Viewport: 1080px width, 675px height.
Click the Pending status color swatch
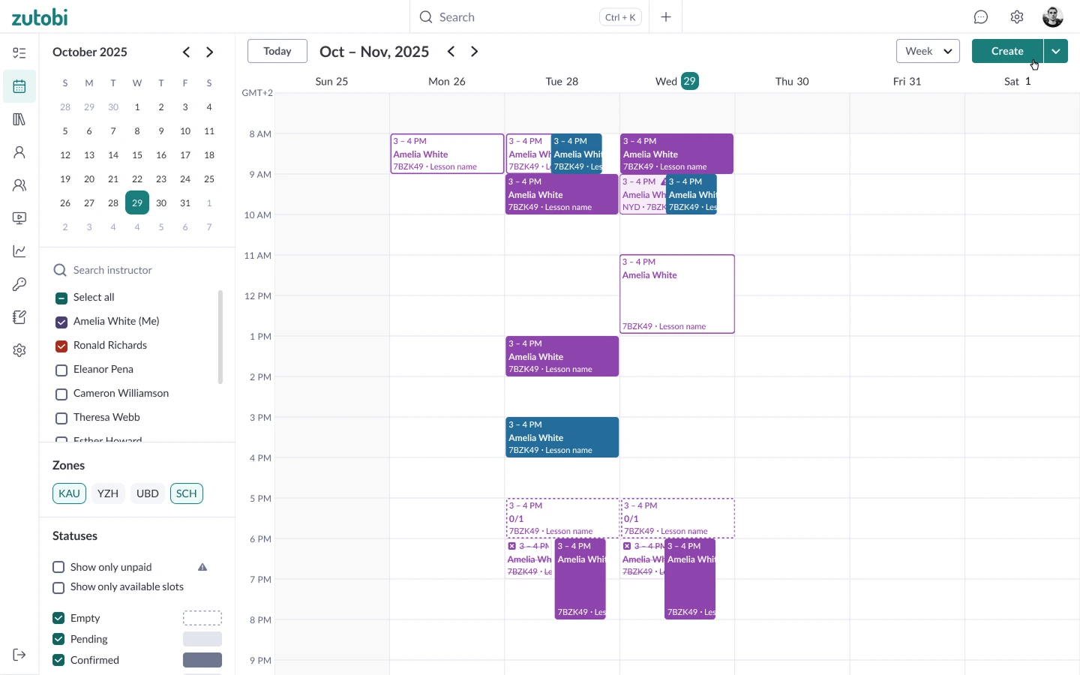point(202,639)
